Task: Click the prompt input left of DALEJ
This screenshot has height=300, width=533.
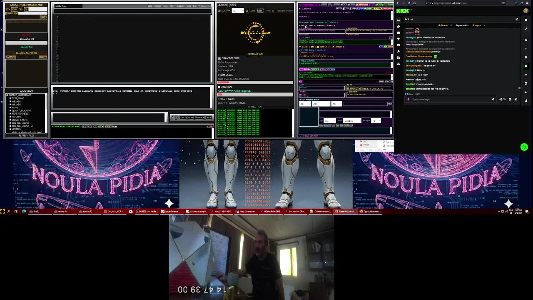Action: coord(109,117)
